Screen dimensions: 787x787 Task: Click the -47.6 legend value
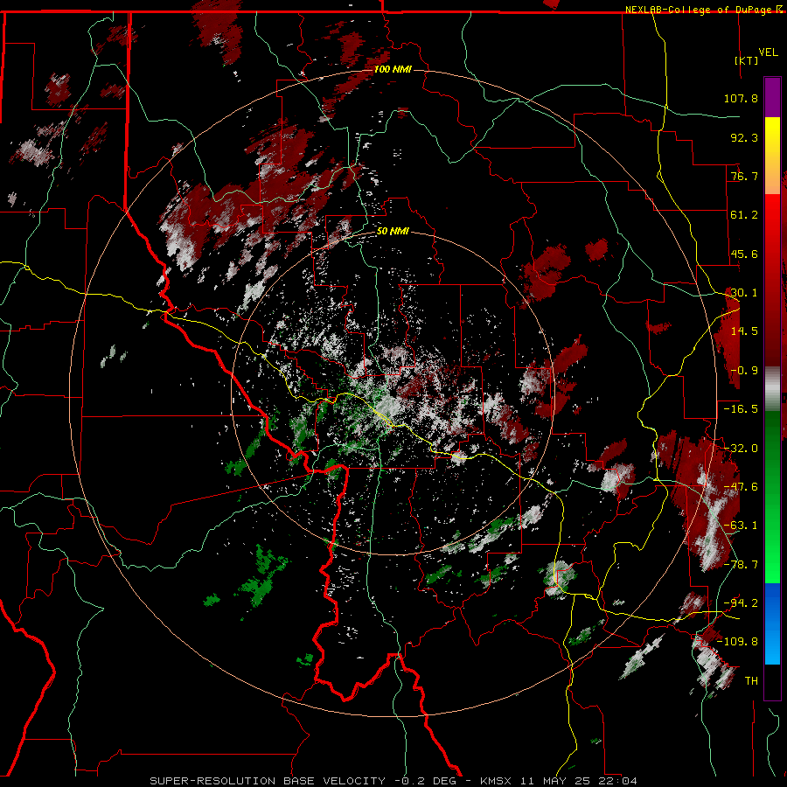click(741, 487)
